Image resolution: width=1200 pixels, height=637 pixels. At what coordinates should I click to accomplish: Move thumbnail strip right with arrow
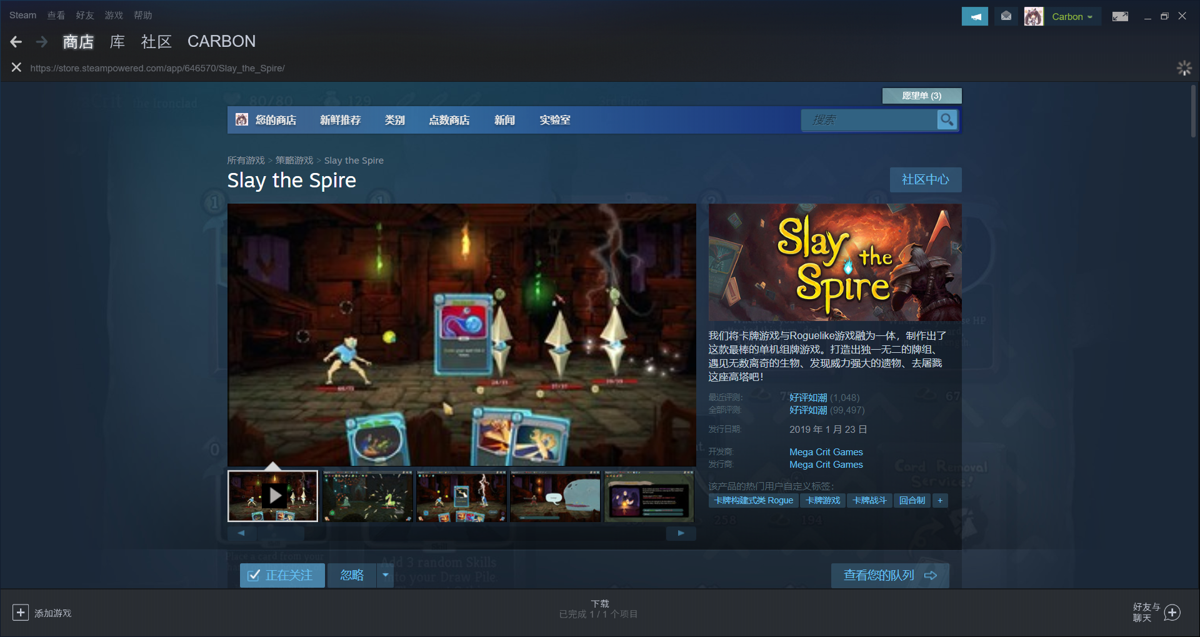tap(681, 533)
